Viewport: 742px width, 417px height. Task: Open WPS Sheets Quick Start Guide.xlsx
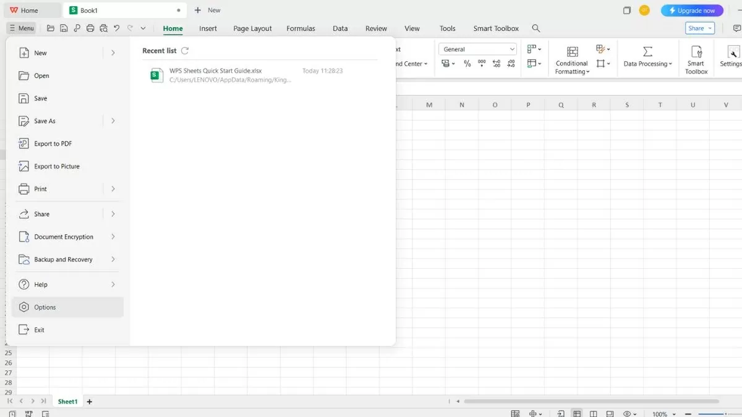(x=216, y=71)
